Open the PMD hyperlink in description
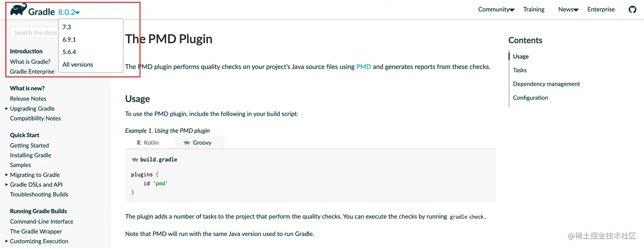The width and height of the screenshot is (644, 248). coord(363,67)
